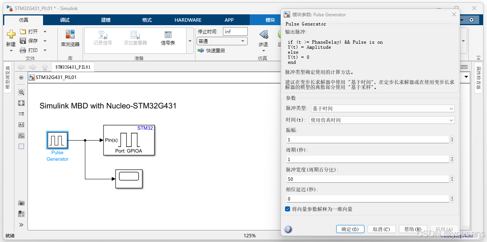Viewport: 487px width, 242px height.
Task: Select the STM32G431_PIL01 model tab
Action: 73,67
